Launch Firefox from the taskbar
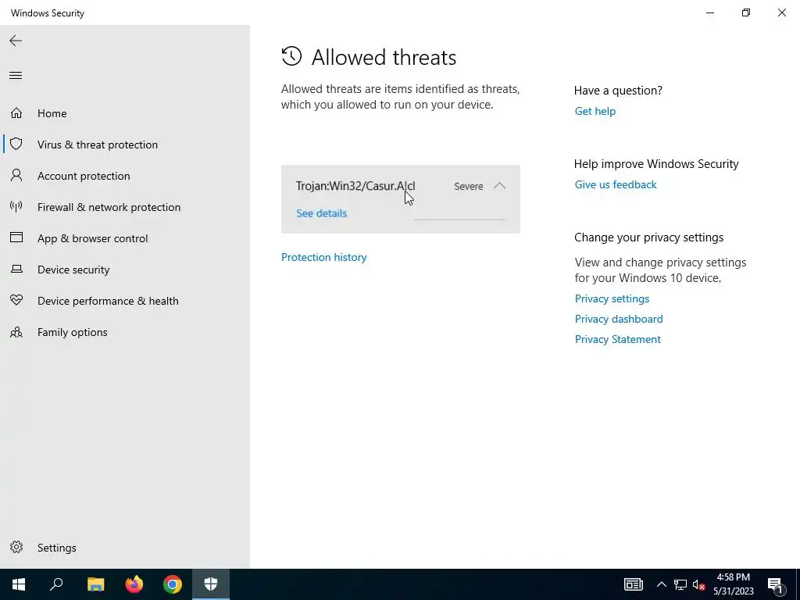This screenshot has width=800, height=600. [x=134, y=584]
